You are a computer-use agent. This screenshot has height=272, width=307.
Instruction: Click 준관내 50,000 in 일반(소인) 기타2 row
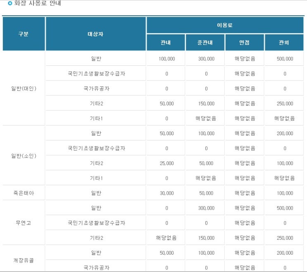click(206, 163)
